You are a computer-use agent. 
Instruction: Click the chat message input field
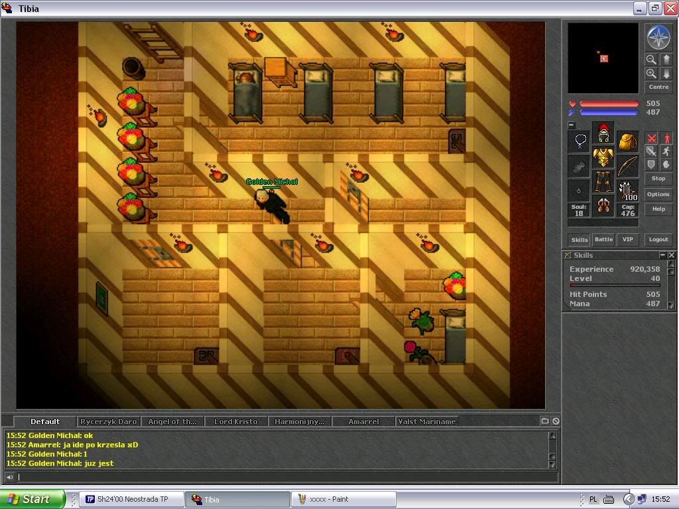click(287, 477)
